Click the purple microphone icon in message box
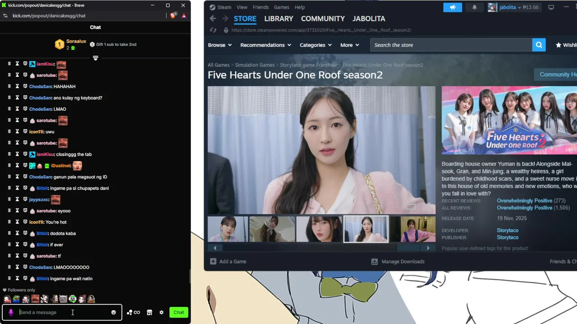This screenshot has height=324, width=577. pyautogui.click(x=11, y=312)
